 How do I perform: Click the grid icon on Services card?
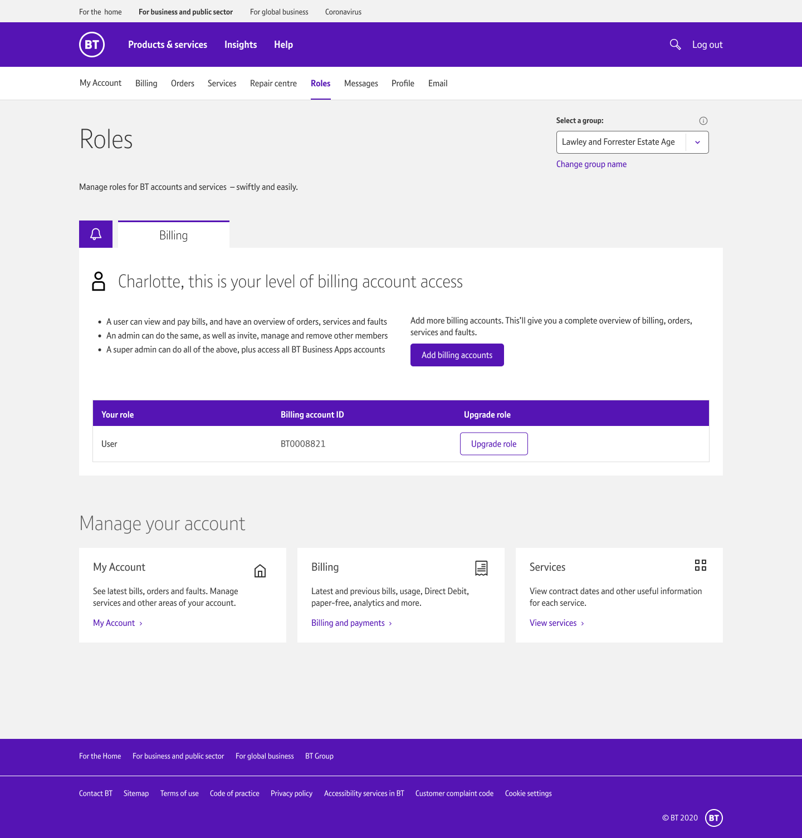coord(701,565)
